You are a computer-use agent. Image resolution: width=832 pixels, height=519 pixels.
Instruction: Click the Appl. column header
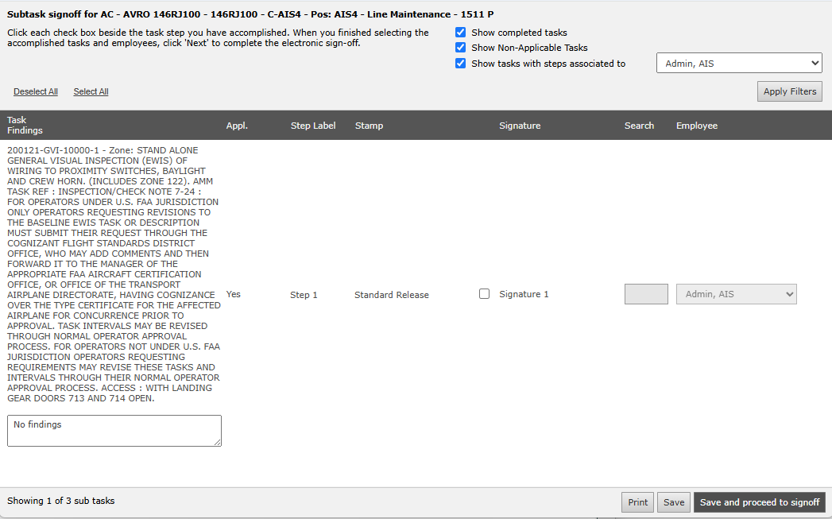237,126
